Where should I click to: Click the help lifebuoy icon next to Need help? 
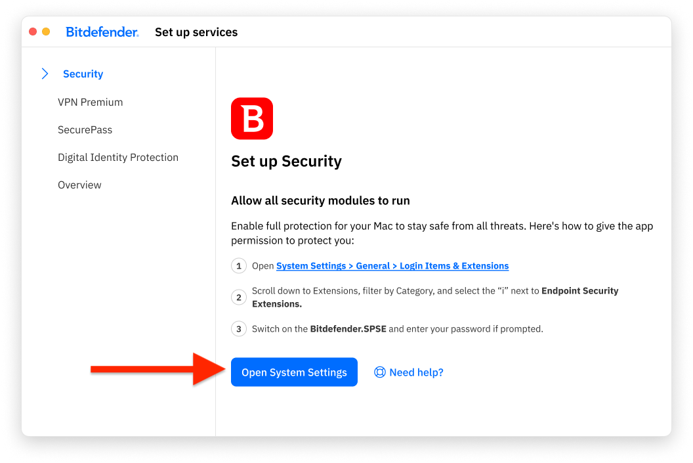(380, 372)
